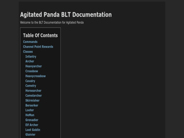
Task: Open the Looter class link
Action: [30, 110]
